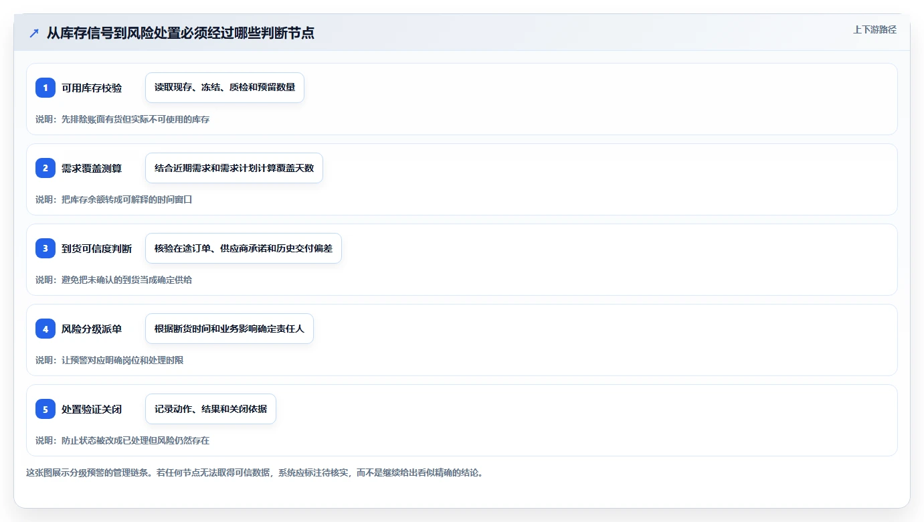Viewport: 924px width, 522px height.
Task: Select the 处置验证关闭 step title
Action: (92, 409)
